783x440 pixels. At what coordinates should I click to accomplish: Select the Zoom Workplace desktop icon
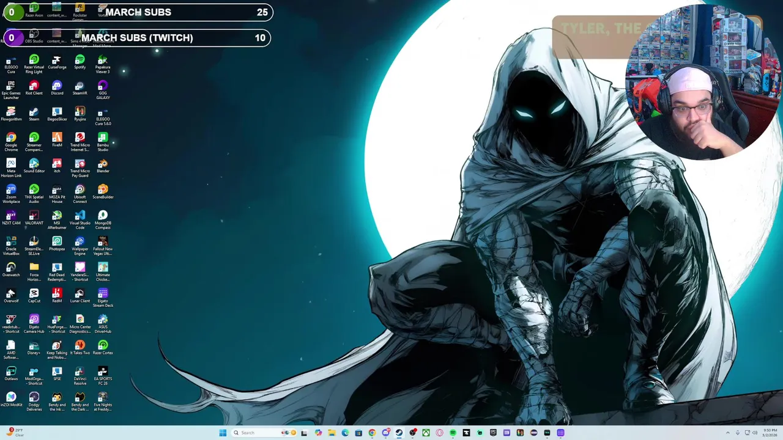[x=11, y=194]
